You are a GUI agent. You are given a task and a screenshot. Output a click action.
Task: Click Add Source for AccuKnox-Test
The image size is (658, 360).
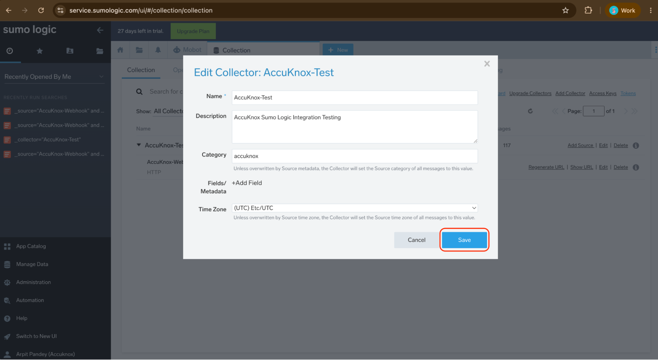(580, 145)
